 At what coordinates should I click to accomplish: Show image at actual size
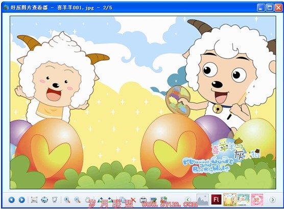(x=34, y=200)
